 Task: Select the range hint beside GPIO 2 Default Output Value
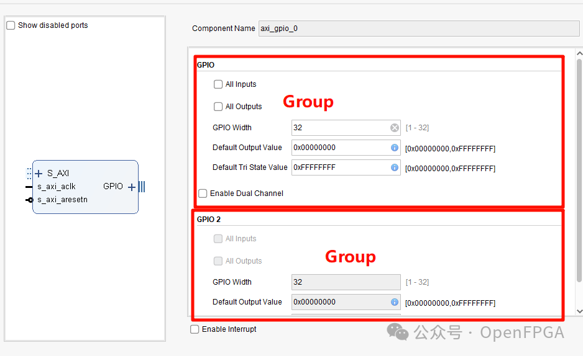450,303
